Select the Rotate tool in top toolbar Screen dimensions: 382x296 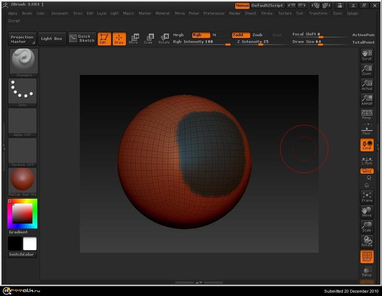coord(164,39)
